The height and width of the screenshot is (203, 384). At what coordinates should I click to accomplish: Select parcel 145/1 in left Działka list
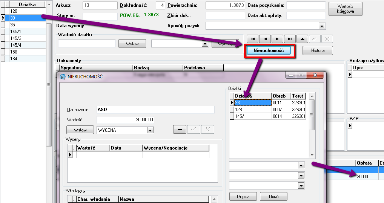coord(27,32)
